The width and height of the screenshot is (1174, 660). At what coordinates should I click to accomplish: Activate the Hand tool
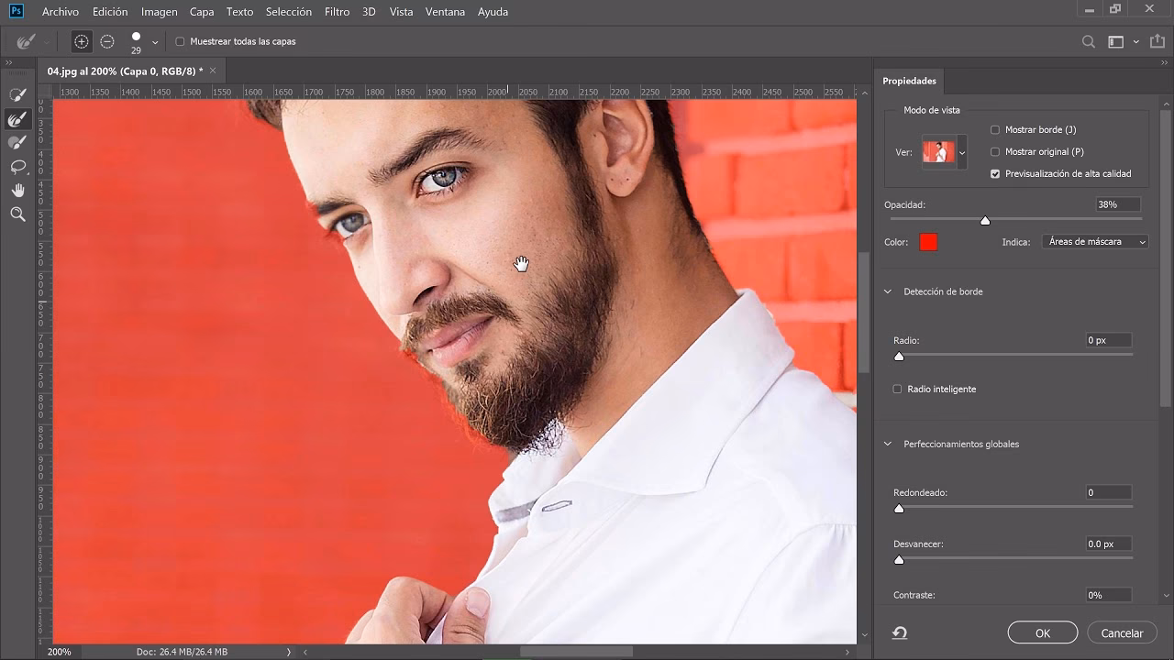17,191
